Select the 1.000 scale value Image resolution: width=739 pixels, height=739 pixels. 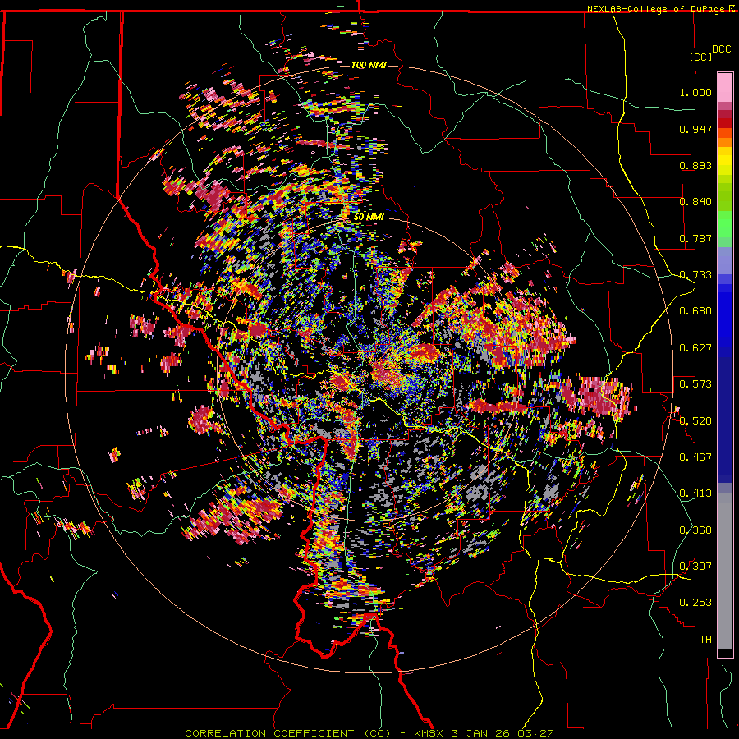[695, 92]
